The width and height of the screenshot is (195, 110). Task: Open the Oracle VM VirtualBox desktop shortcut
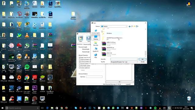pos(19,68)
